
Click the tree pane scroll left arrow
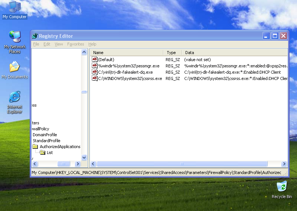click(x=35, y=164)
